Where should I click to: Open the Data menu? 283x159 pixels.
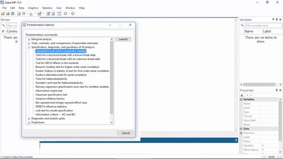21,8
